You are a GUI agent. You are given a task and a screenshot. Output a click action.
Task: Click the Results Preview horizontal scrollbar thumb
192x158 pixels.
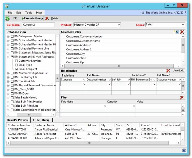pos(89,143)
